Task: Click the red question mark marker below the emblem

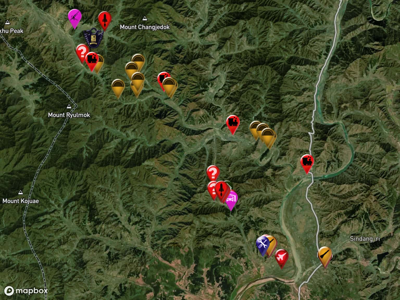Action: point(82,51)
